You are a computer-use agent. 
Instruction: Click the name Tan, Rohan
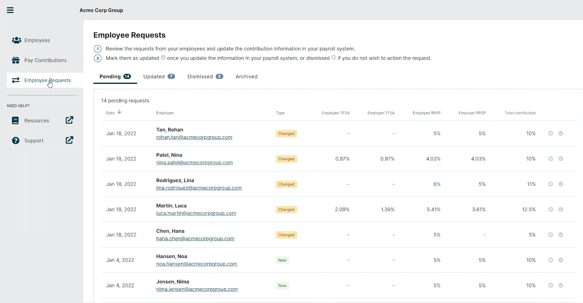(x=169, y=130)
